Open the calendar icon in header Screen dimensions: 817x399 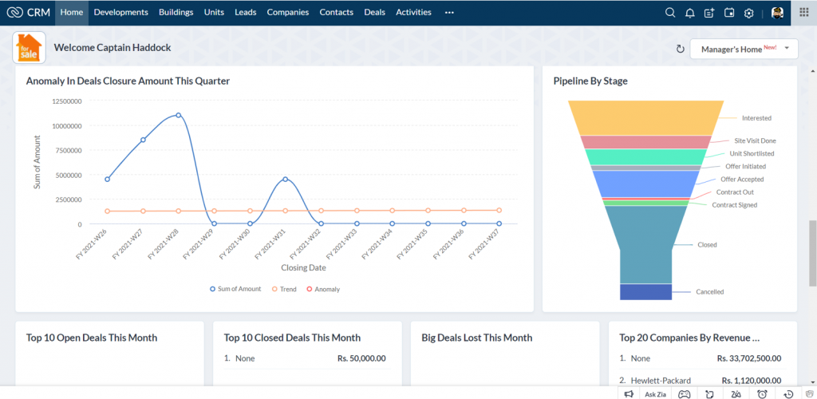(729, 13)
